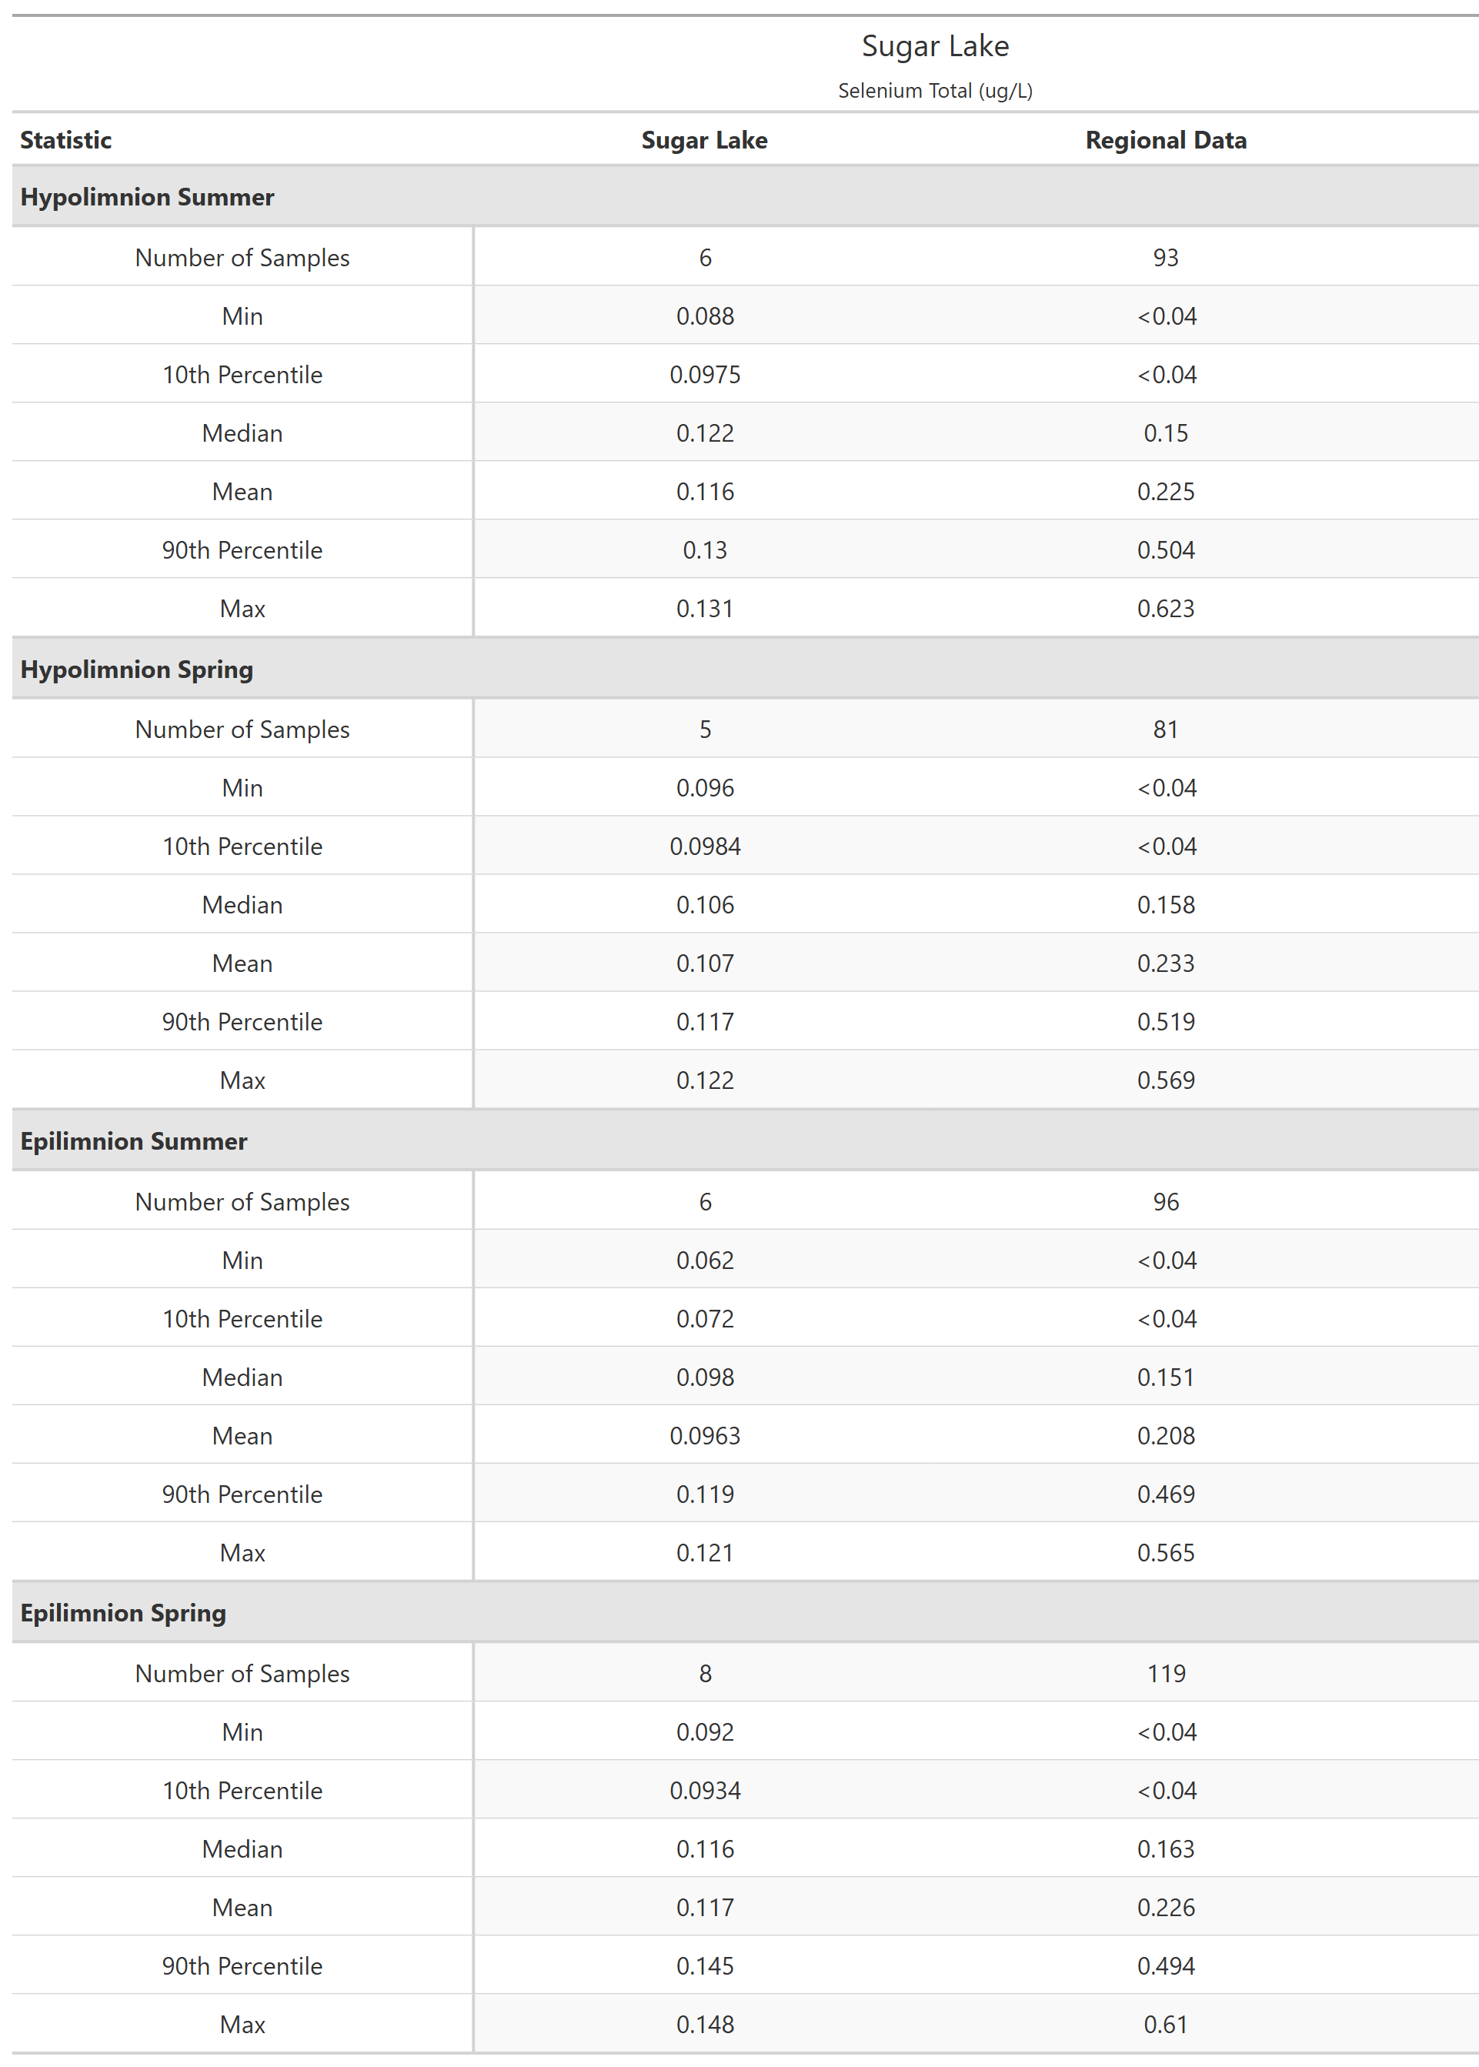Click the regional median value 0.163
This screenshot has height=2067, width=1479.
pyautogui.click(x=1165, y=1849)
